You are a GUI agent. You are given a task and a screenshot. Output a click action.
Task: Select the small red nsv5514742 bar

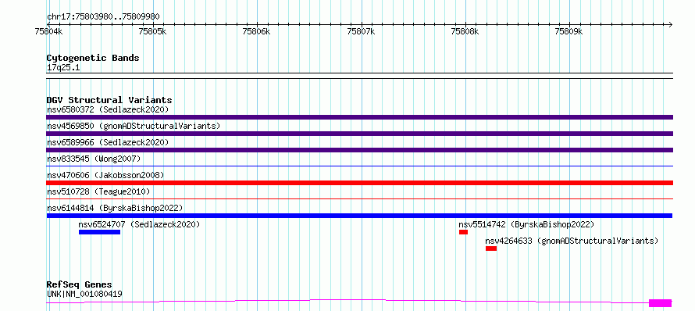464,232
